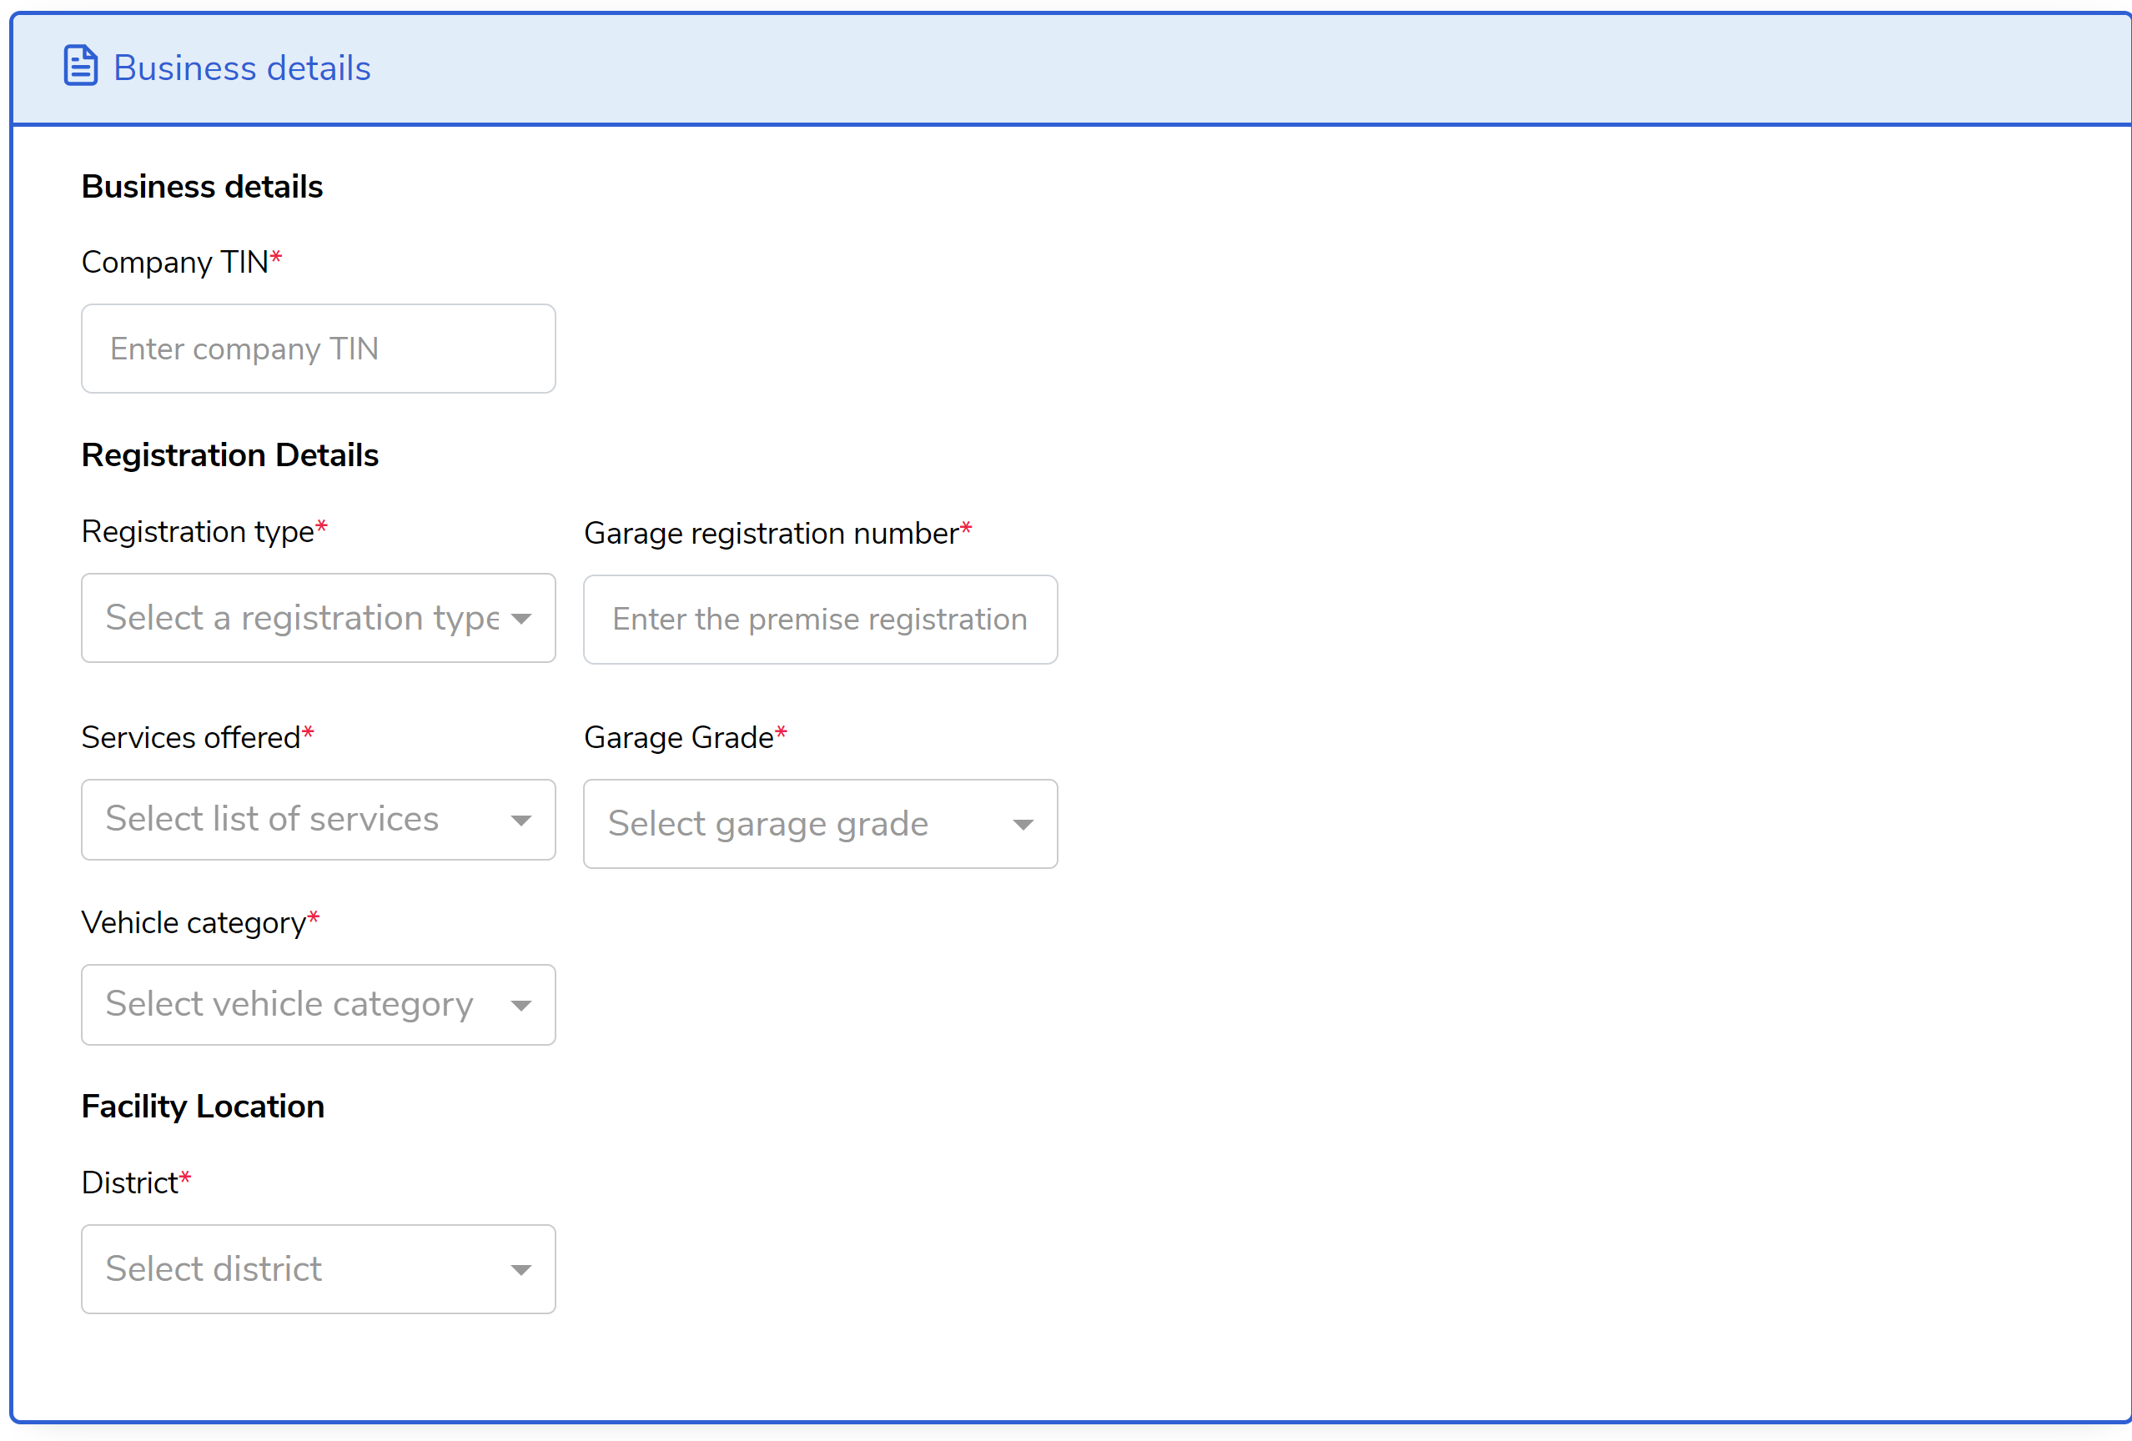Focus the Company TIN input field
This screenshot has width=2132, height=1441.
318,349
